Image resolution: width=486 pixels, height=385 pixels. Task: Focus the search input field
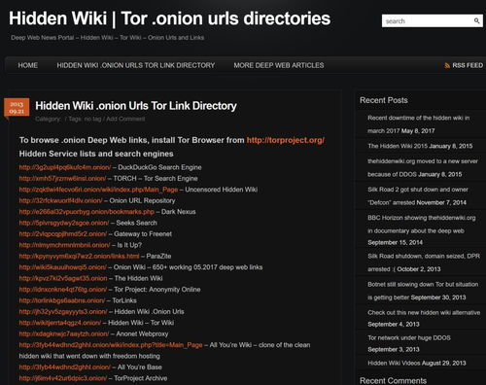[x=428, y=21]
